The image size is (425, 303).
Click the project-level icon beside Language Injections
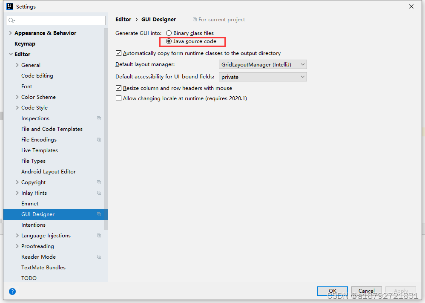99,236
